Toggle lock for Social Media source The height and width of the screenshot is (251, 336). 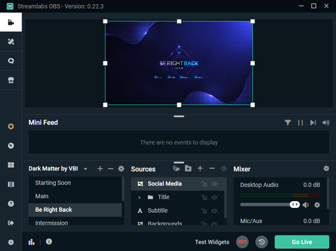coord(204,184)
